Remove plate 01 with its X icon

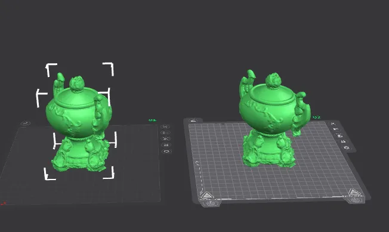click(x=165, y=126)
